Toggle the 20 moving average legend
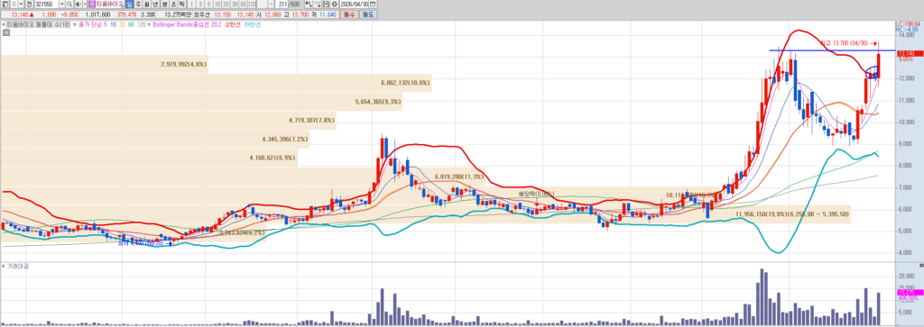Screen dimensions: 924x327 tap(122, 24)
